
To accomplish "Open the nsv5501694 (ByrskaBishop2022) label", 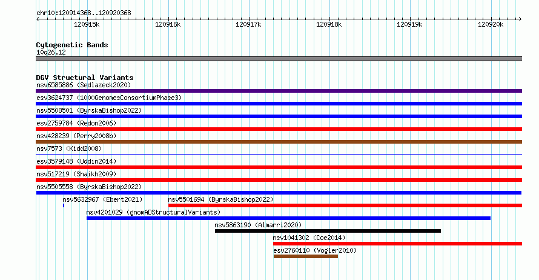I will [220, 199].
